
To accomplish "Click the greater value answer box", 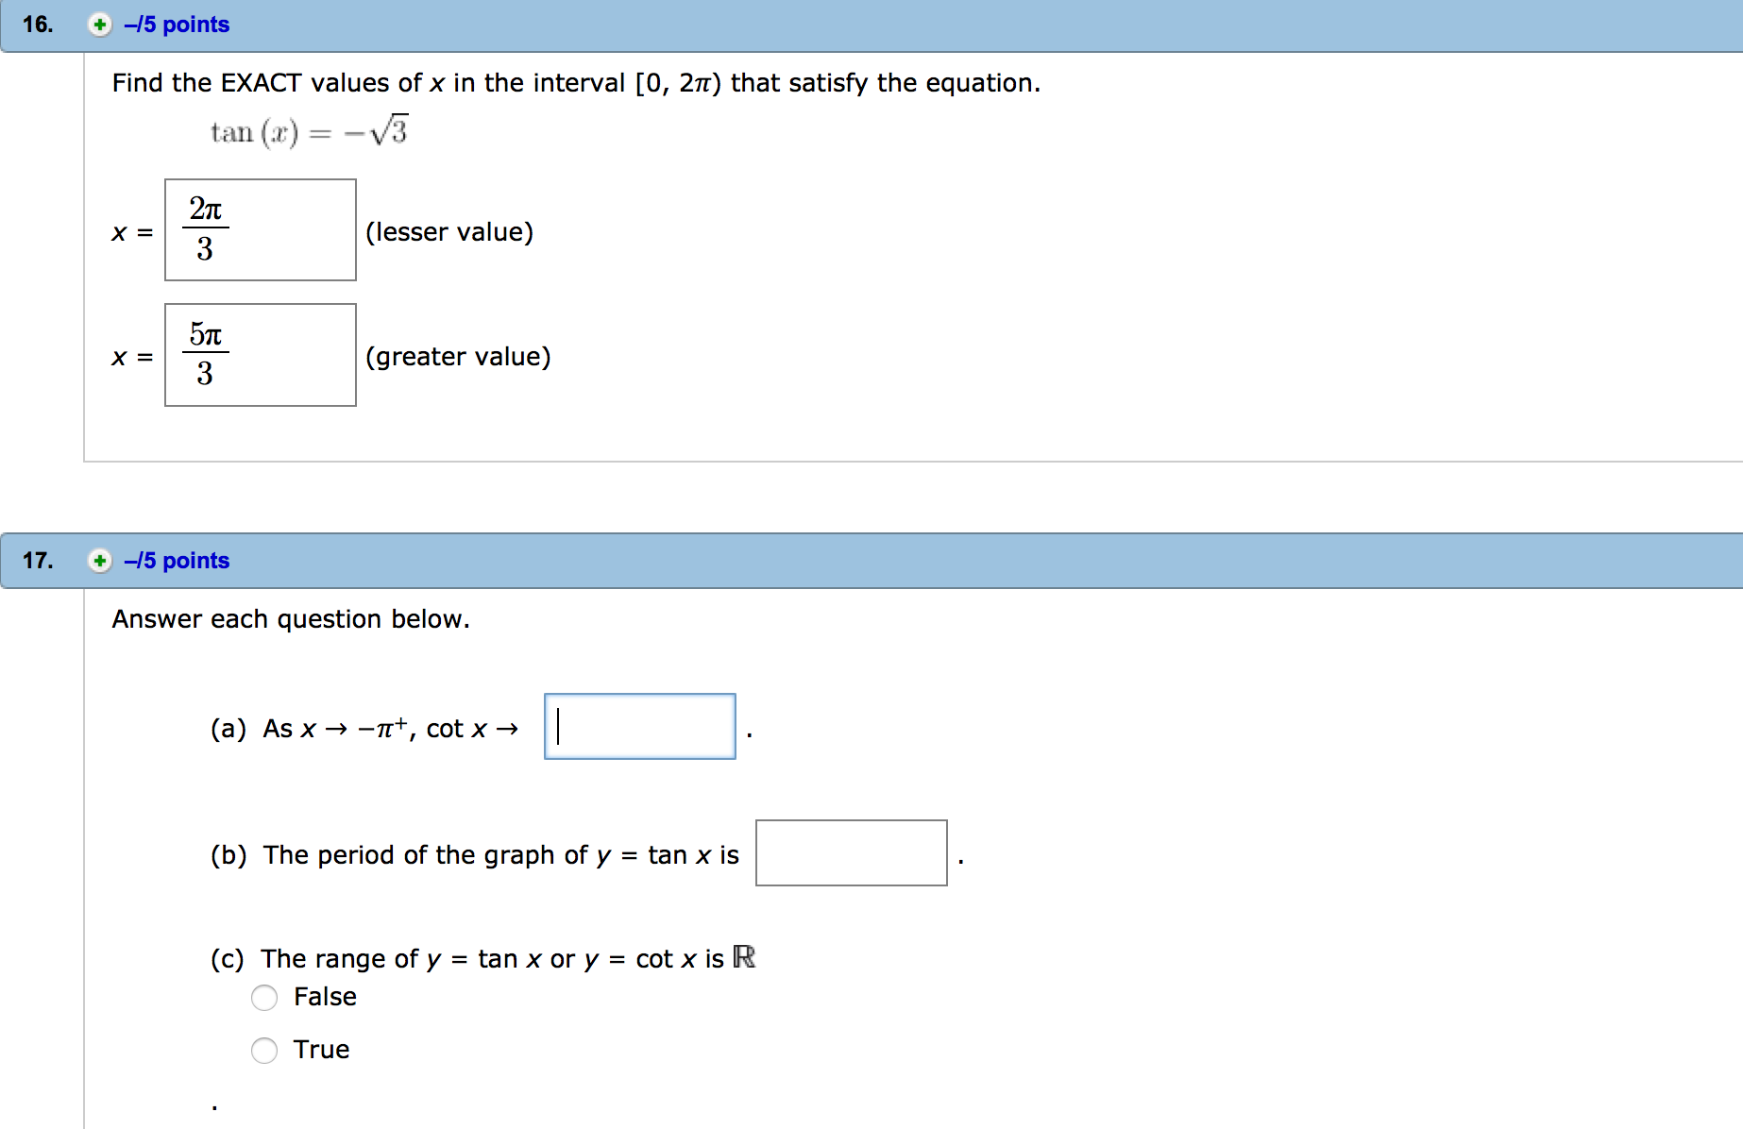I will [261, 355].
